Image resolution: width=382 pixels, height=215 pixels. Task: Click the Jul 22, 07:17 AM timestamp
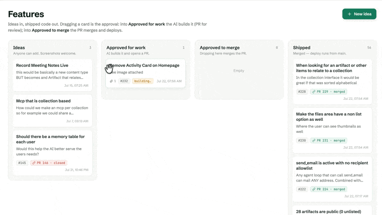[356, 196]
